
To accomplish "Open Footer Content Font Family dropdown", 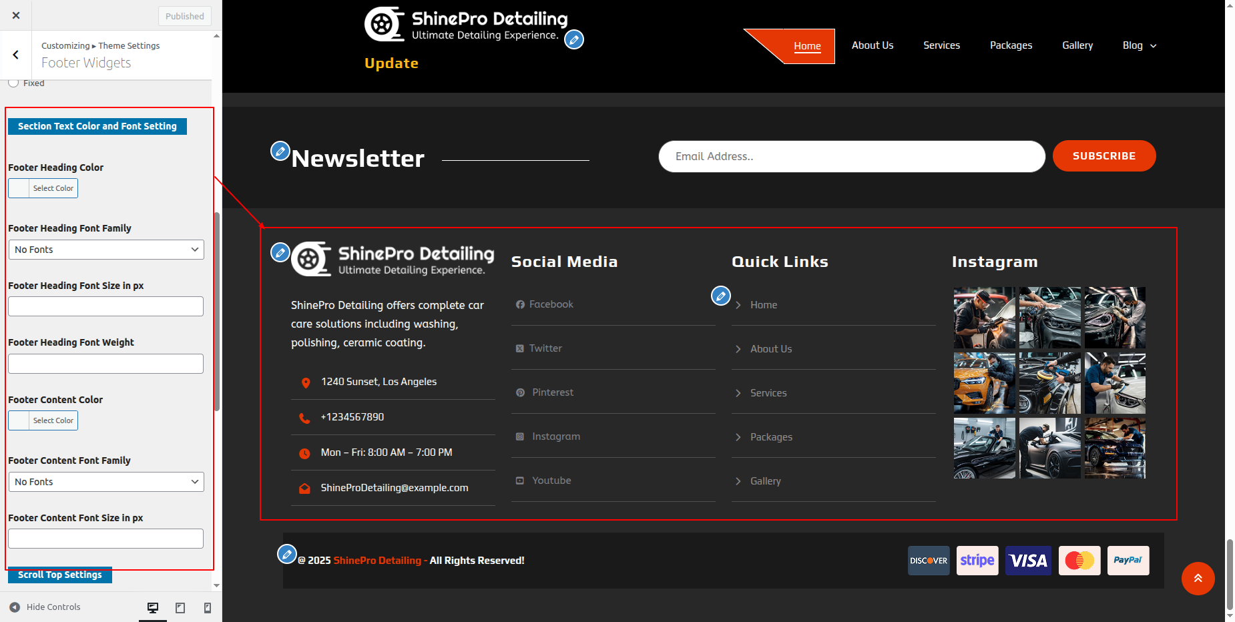I will pyautogui.click(x=106, y=482).
